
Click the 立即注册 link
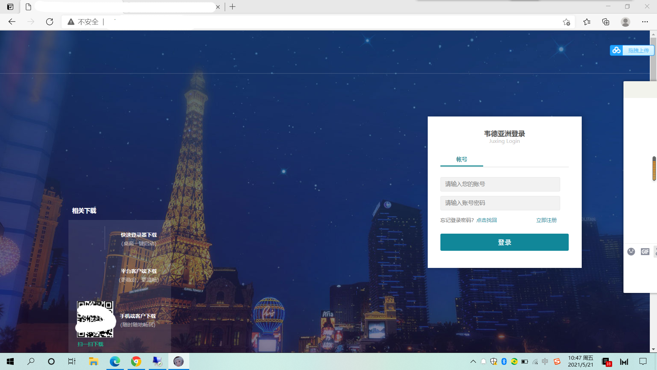pyautogui.click(x=546, y=220)
